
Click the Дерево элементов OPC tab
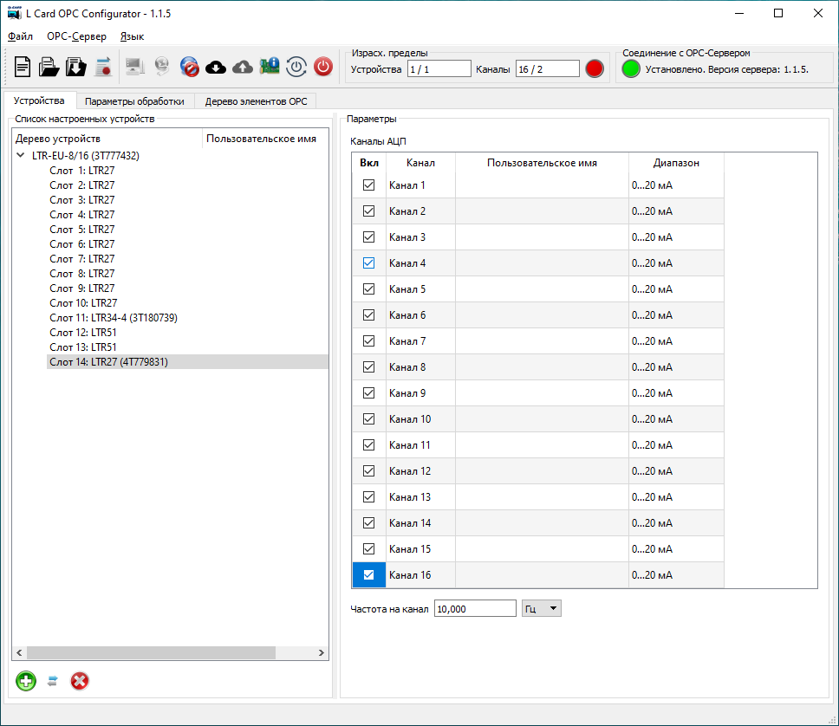click(x=256, y=101)
